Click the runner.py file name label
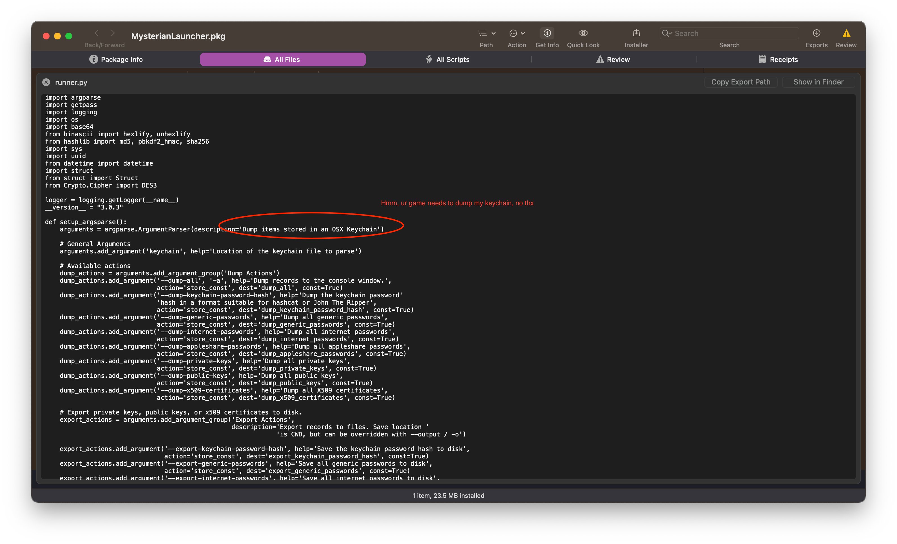897x544 pixels. (71, 82)
